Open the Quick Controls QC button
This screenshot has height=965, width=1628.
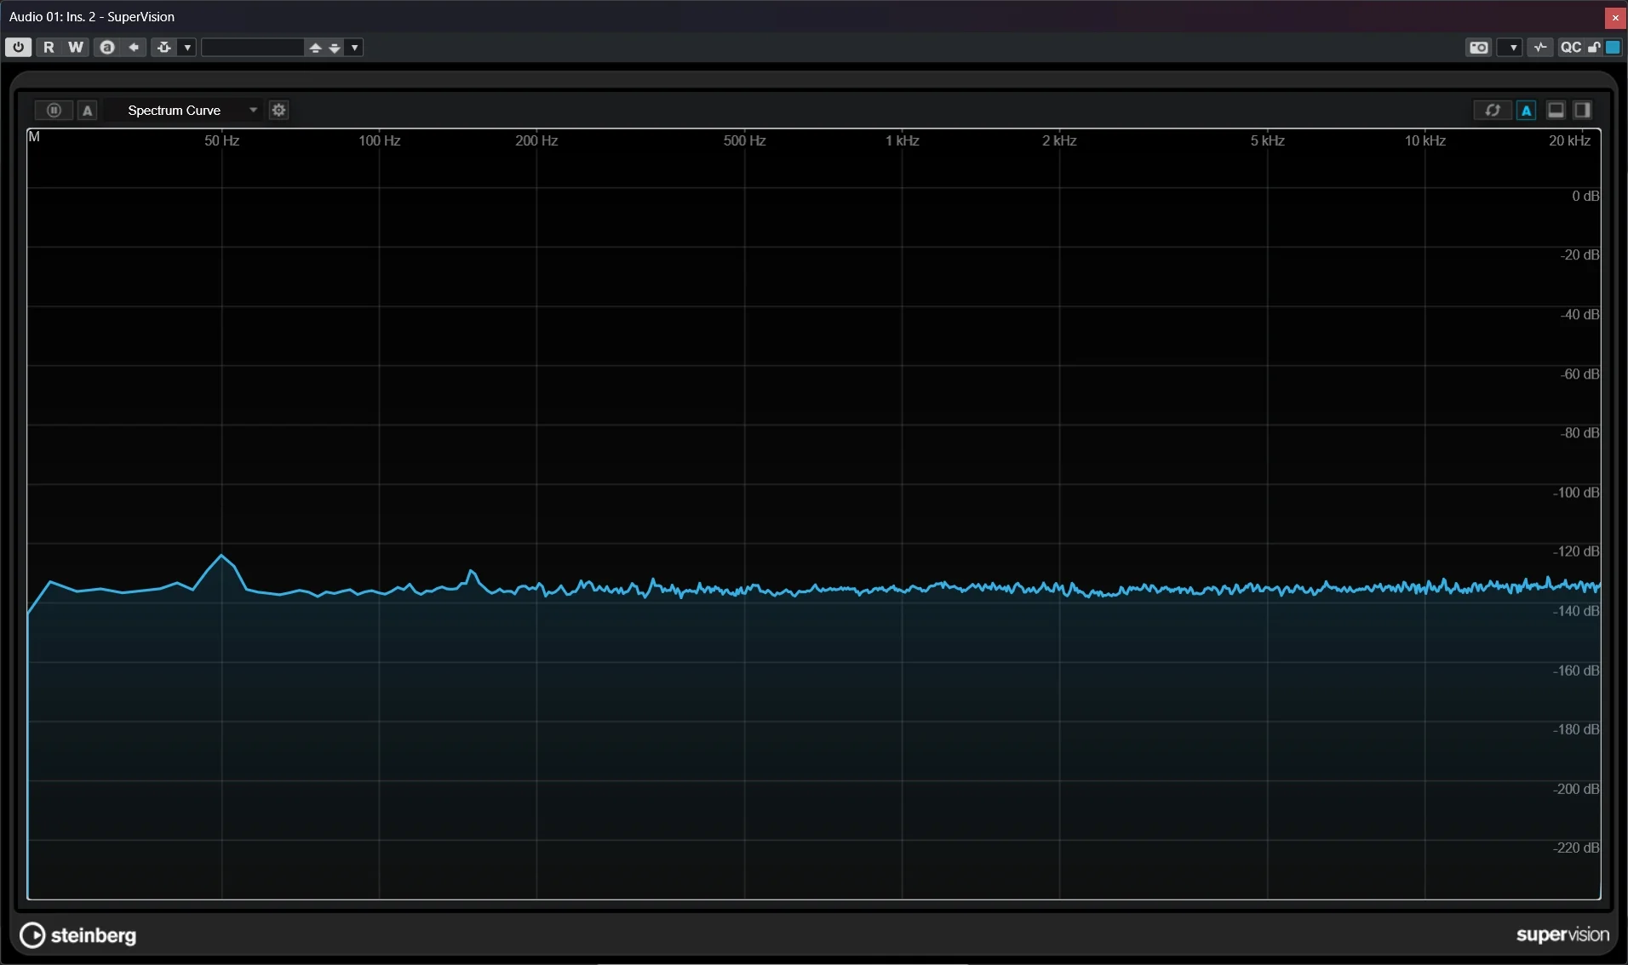[x=1570, y=48]
